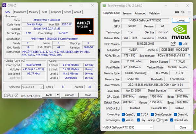The height and width of the screenshot is (134, 196).
Task: Click the Resizable BAR Enabled value
Action: [x=179, y=108]
